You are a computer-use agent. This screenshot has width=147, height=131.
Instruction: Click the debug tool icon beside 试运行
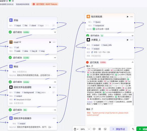pyautogui.click(x=133, y=129)
